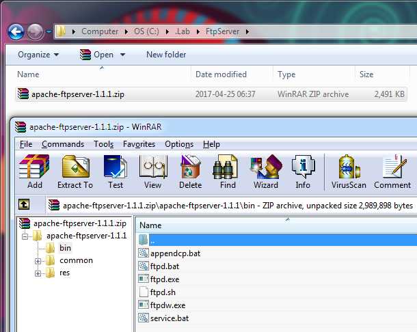
Task: Click the zip icon beside apache-ftpserver-1.1.1.zip in Explorer
Action: point(23,94)
